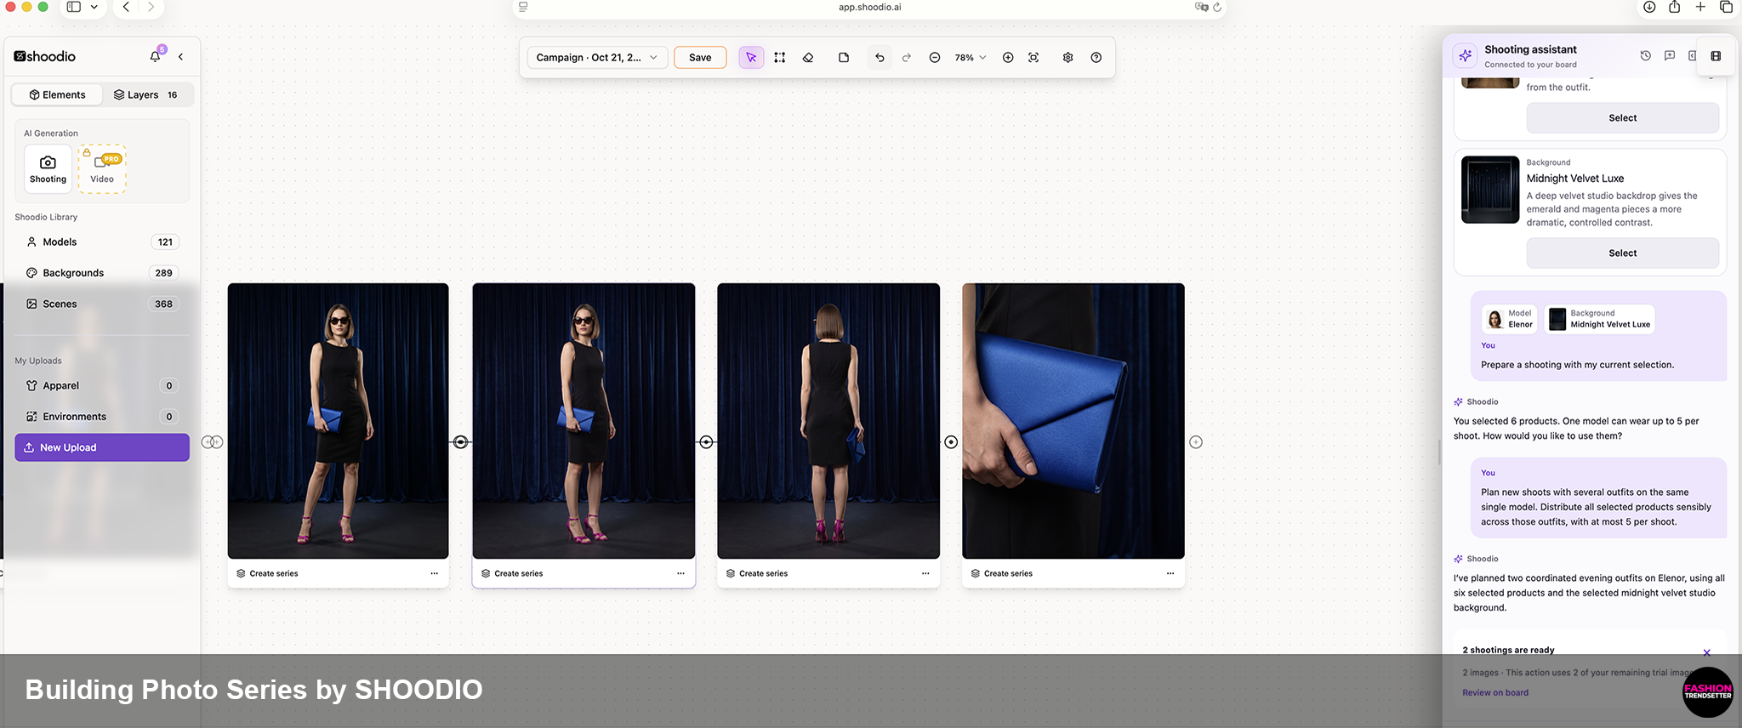1742x728 pixels.
Task: Open Apparel uploads
Action: pyautogui.click(x=102, y=386)
